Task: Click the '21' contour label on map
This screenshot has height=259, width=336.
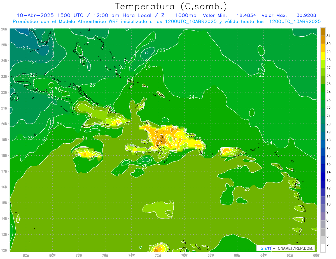Action: [x=34, y=63]
